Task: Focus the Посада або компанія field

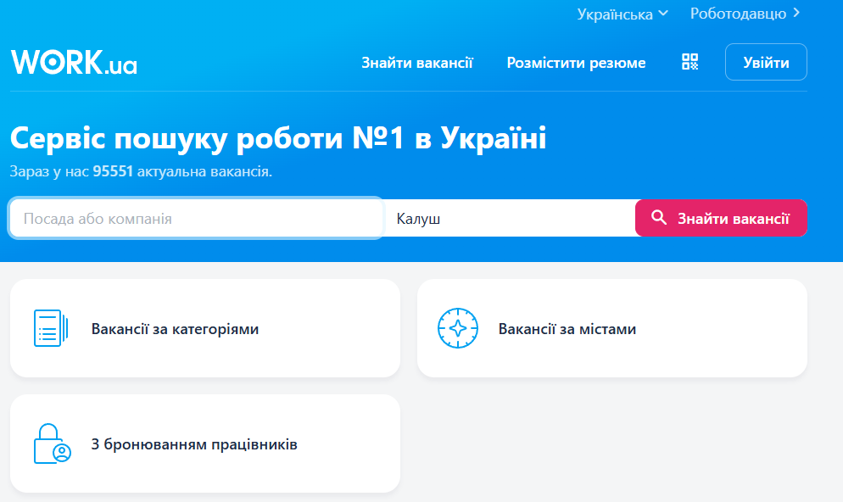Action: pyautogui.click(x=196, y=218)
